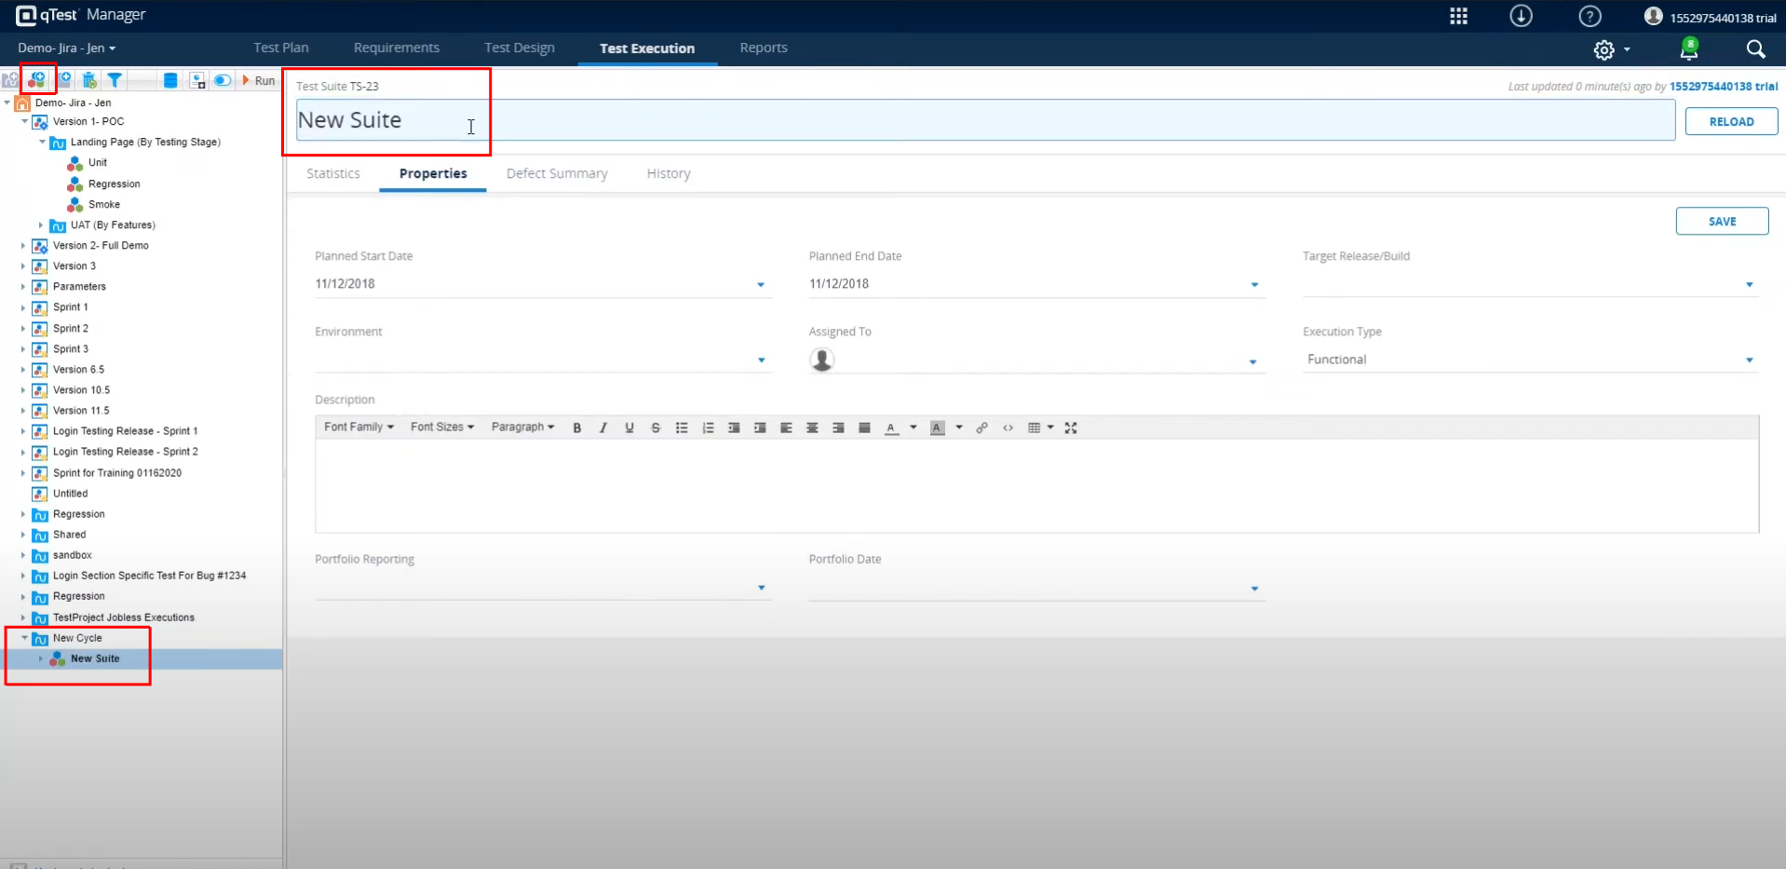Click the blue database icon
The width and height of the screenshot is (1786, 869).
[170, 80]
